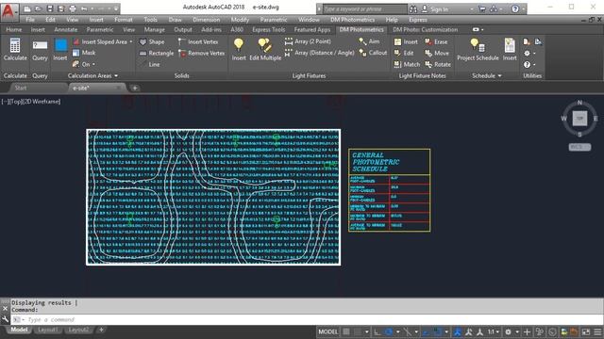
Task: Toggle the drawing grid display in status bar
Action: point(346,331)
